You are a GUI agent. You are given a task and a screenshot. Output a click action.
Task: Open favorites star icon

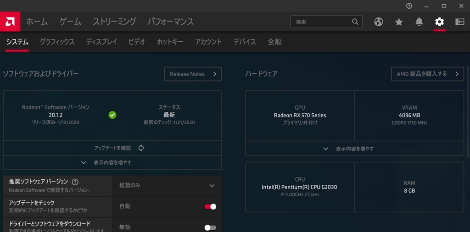click(x=399, y=22)
